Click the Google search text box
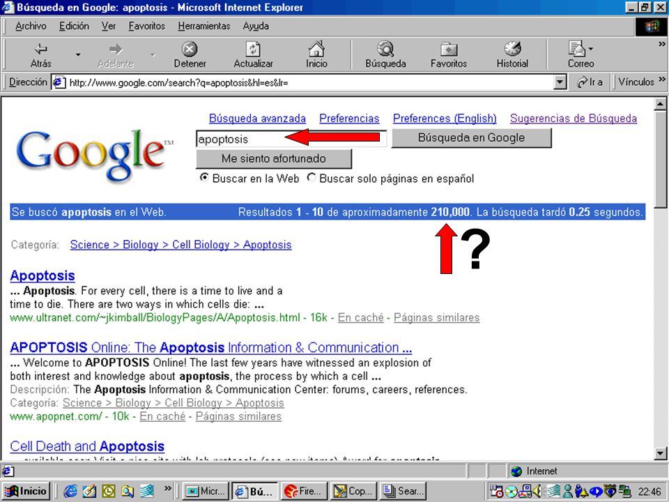This screenshot has width=669, height=502. point(291,139)
